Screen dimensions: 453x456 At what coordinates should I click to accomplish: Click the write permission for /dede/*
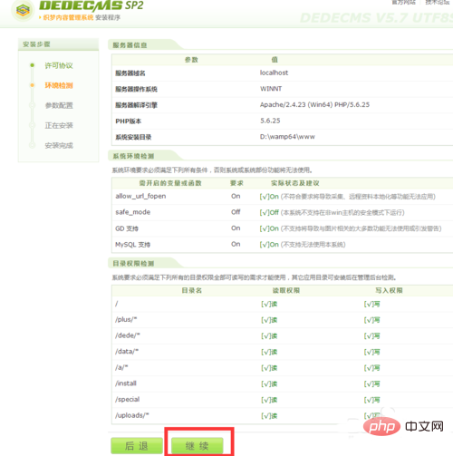click(x=371, y=336)
